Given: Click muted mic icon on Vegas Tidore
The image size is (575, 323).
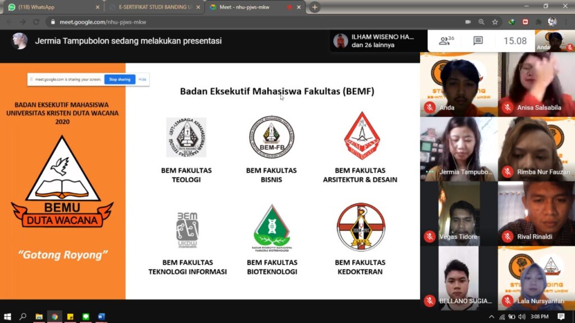Looking at the screenshot, I should [x=430, y=236].
